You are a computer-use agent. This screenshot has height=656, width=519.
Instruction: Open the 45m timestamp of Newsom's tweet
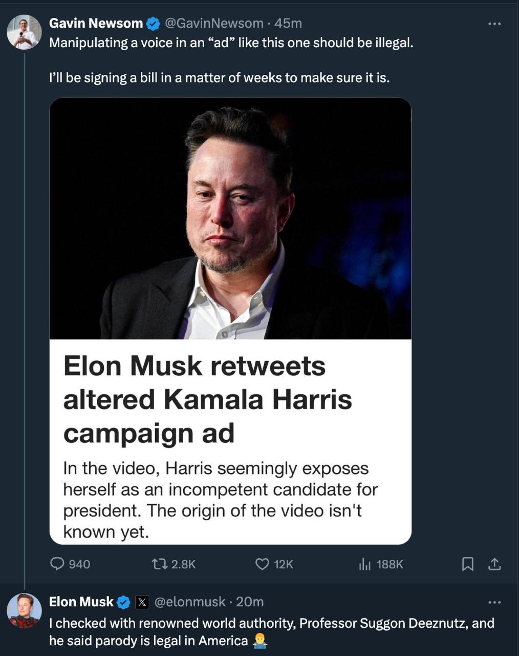(288, 23)
